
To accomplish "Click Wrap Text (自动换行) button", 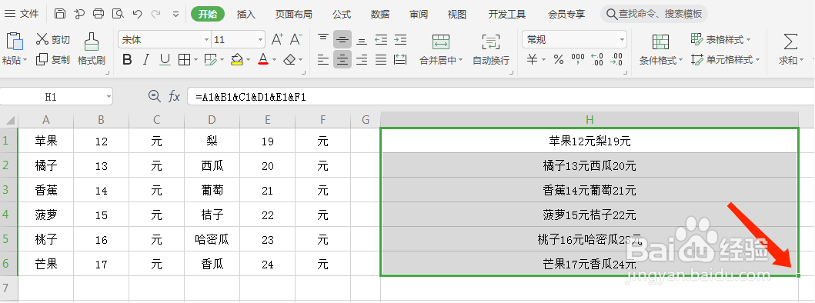I will [x=491, y=49].
